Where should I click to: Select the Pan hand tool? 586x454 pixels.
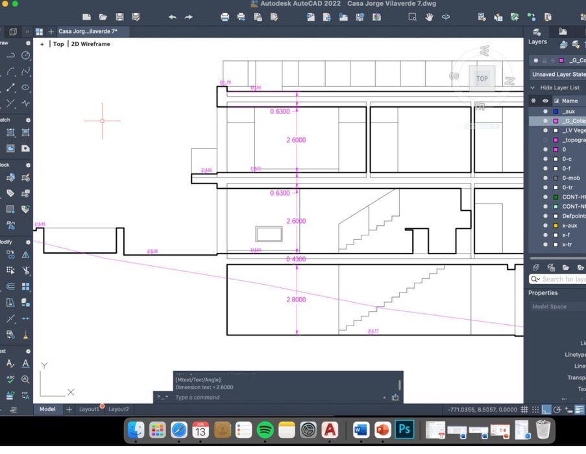pos(429,17)
